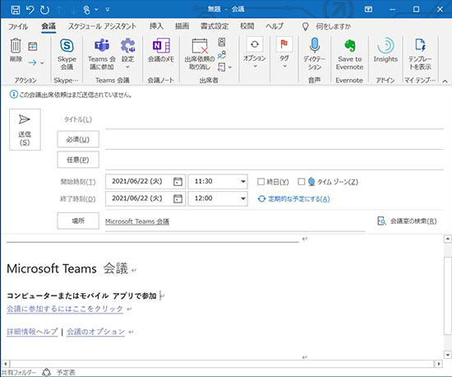Click the 必須(U) button
The image size is (452, 377).
pyautogui.click(x=78, y=139)
